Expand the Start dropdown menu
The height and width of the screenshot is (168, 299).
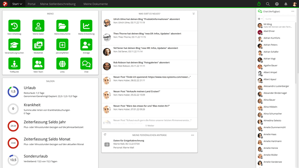pos(17,4)
